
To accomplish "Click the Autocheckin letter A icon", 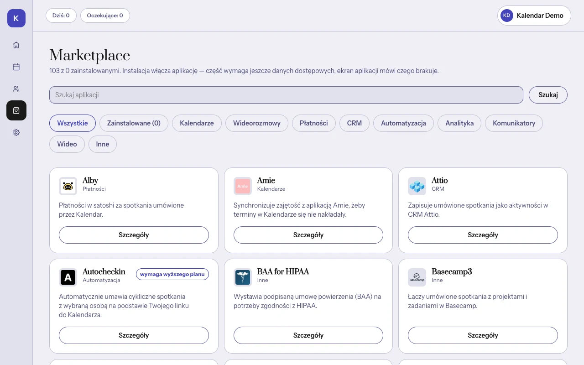I will tap(68, 277).
